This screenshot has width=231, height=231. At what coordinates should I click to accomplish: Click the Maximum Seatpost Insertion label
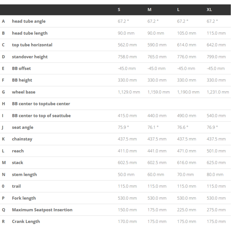point(42,210)
